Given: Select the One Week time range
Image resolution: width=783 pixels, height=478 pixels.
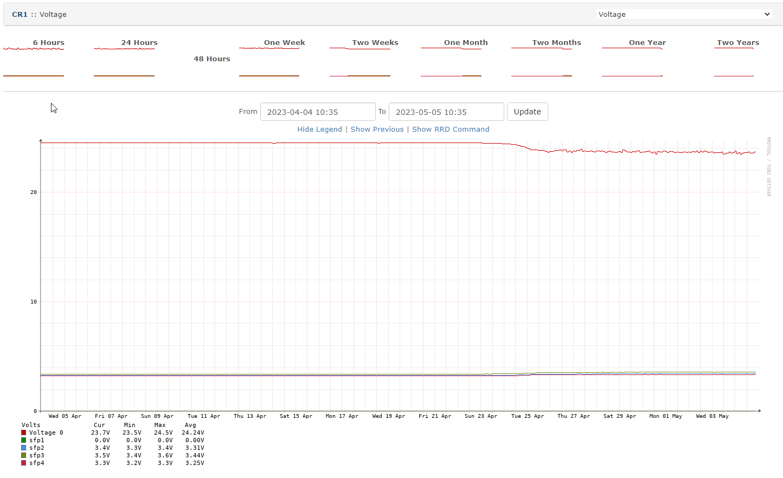Looking at the screenshot, I should (x=284, y=43).
